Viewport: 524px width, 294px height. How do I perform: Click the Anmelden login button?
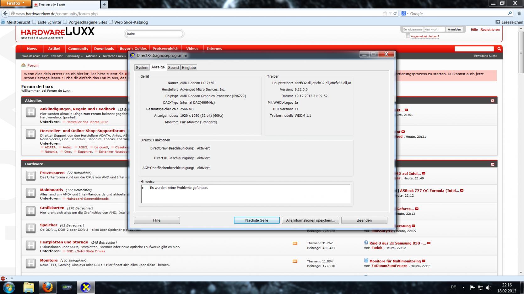pos(454,29)
